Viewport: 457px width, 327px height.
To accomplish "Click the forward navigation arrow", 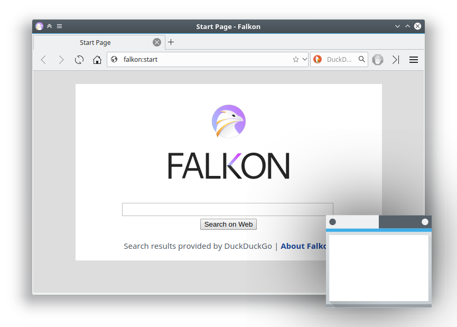I will [61, 60].
